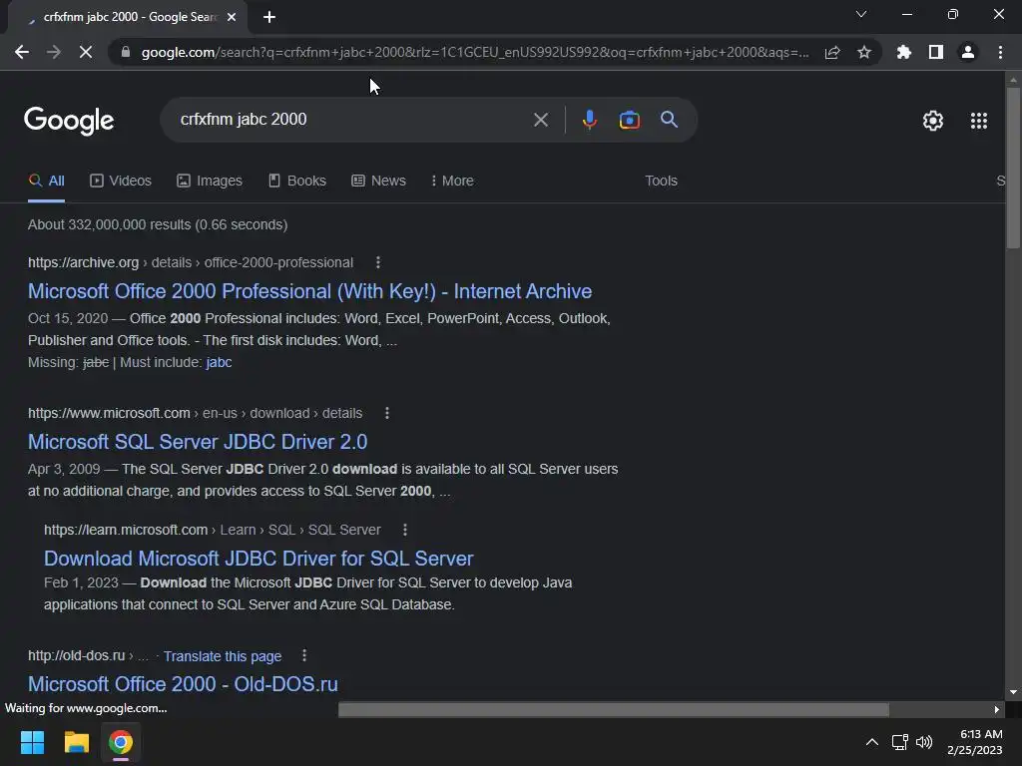Screen dimensions: 1022x766
Task: Open the Extensions puzzle icon
Action: (903, 52)
